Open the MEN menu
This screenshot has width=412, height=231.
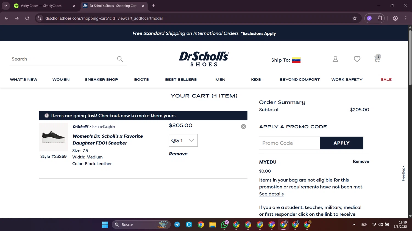click(x=220, y=80)
